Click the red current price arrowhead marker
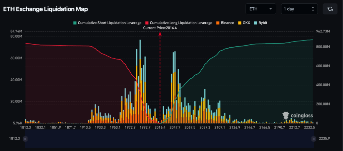This screenshot has width=343, height=151. click(x=160, y=33)
